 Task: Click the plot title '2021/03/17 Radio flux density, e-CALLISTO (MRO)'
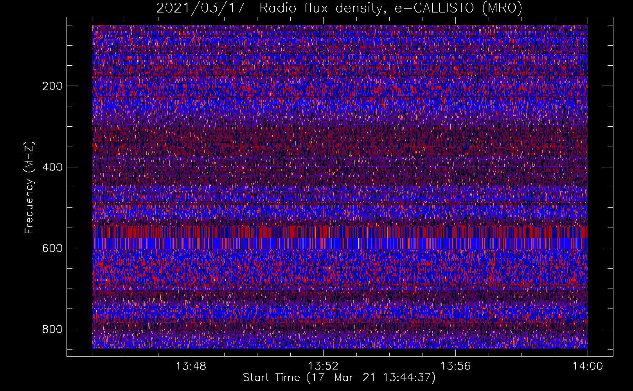pyautogui.click(x=339, y=8)
